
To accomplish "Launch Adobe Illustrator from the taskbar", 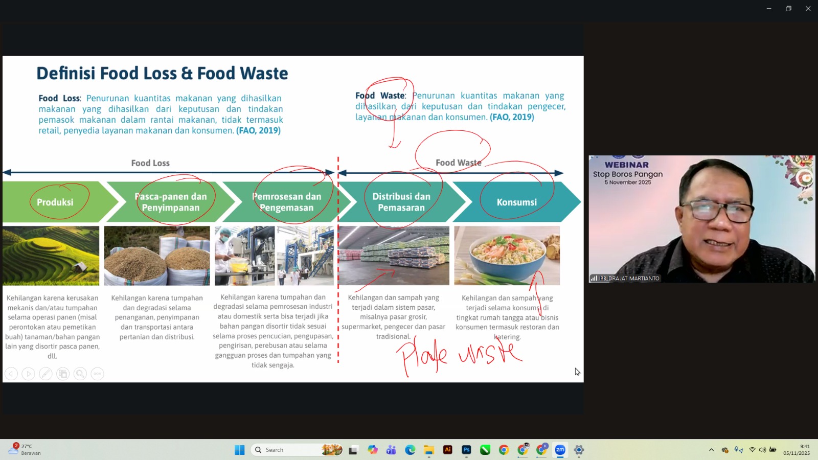I will [448, 450].
